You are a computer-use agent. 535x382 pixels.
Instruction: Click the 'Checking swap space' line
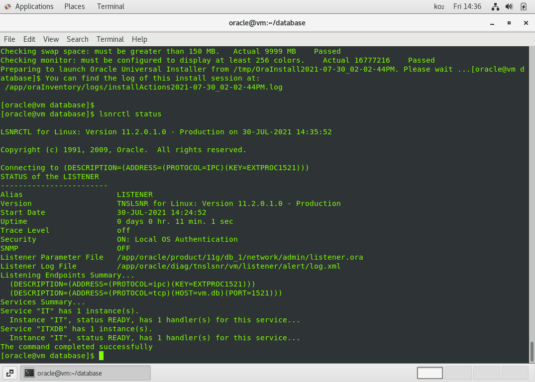(171, 51)
